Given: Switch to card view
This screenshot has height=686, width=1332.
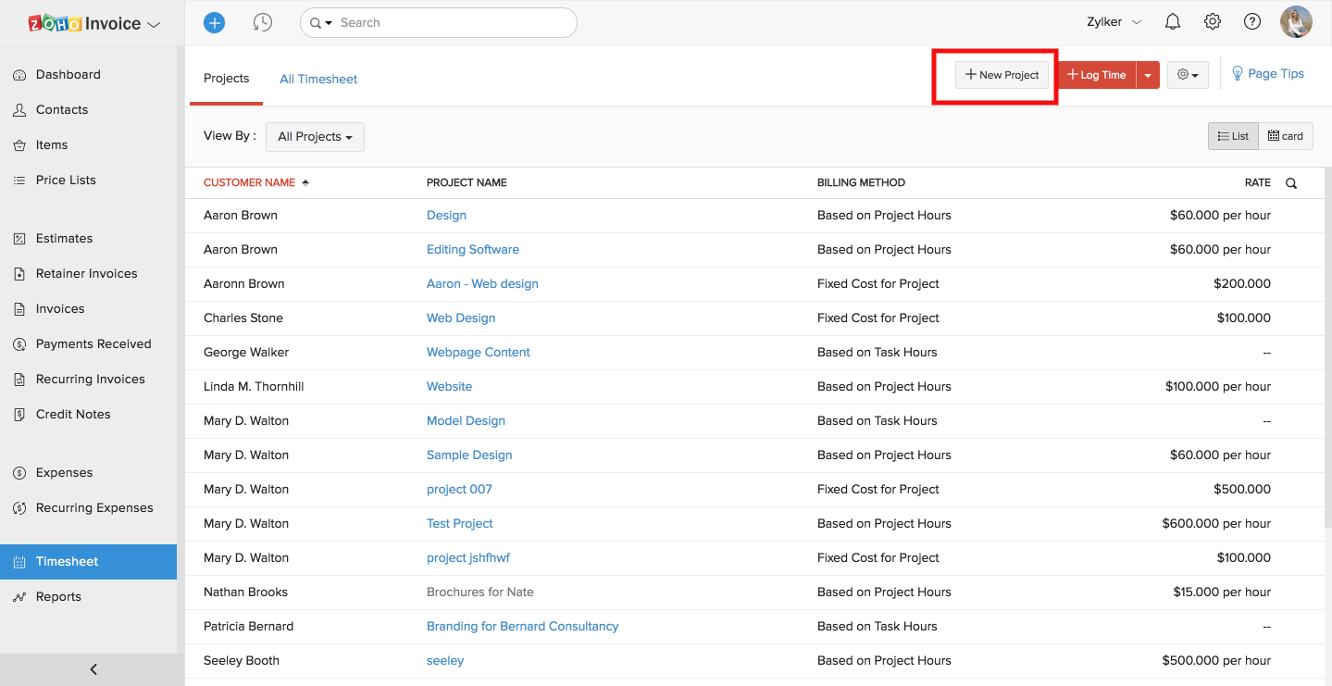Looking at the screenshot, I should (x=1286, y=136).
